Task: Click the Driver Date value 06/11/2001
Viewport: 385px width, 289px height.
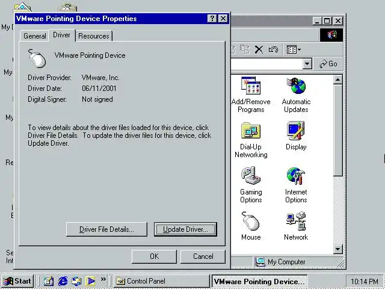Action: pos(99,89)
